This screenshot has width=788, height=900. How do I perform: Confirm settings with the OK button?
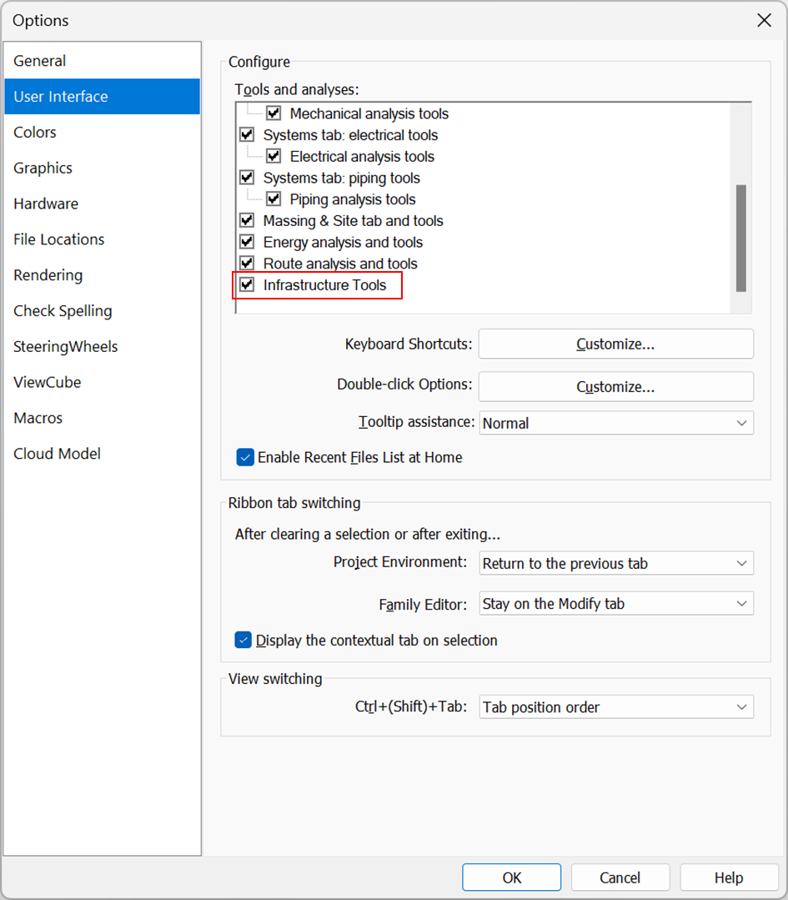pos(511,877)
